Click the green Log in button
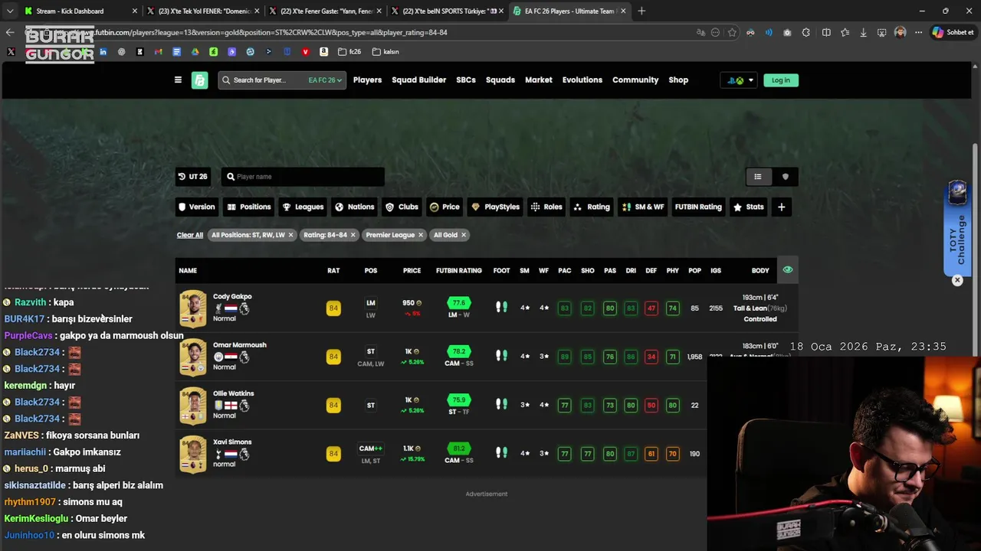 click(x=781, y=80)
